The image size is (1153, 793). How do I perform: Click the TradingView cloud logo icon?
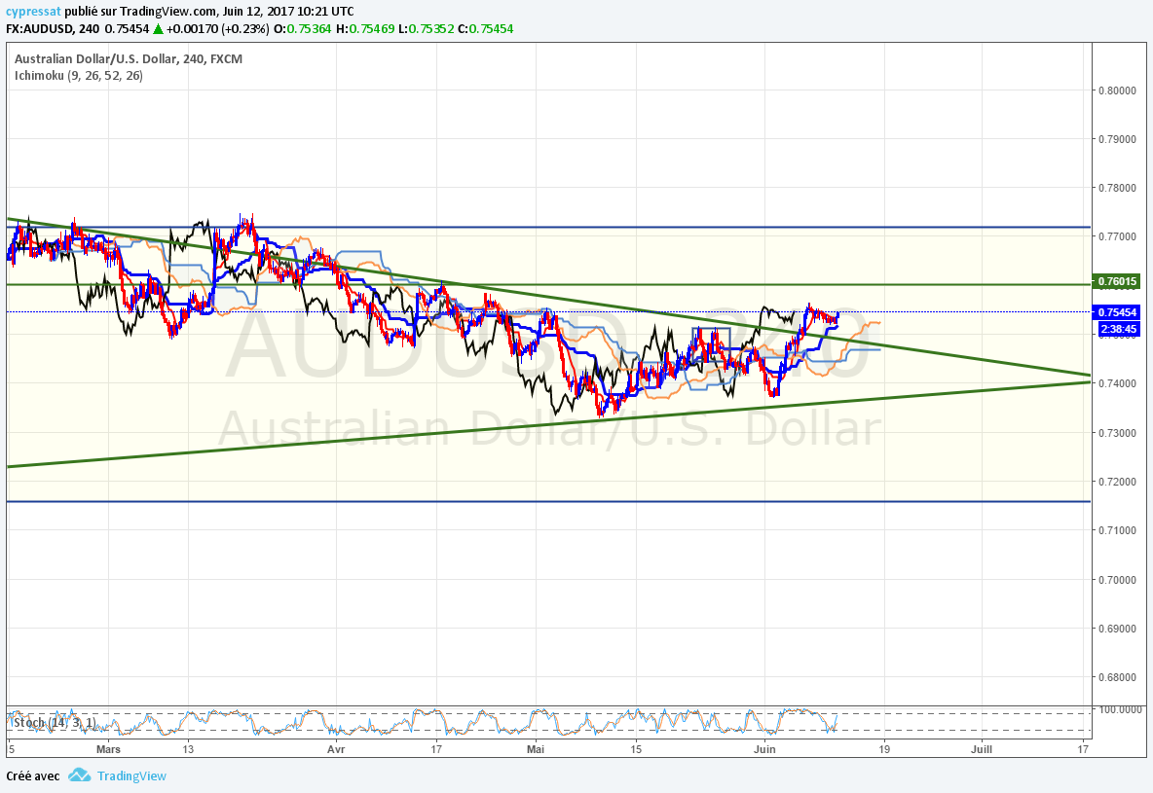pos(80,775)
